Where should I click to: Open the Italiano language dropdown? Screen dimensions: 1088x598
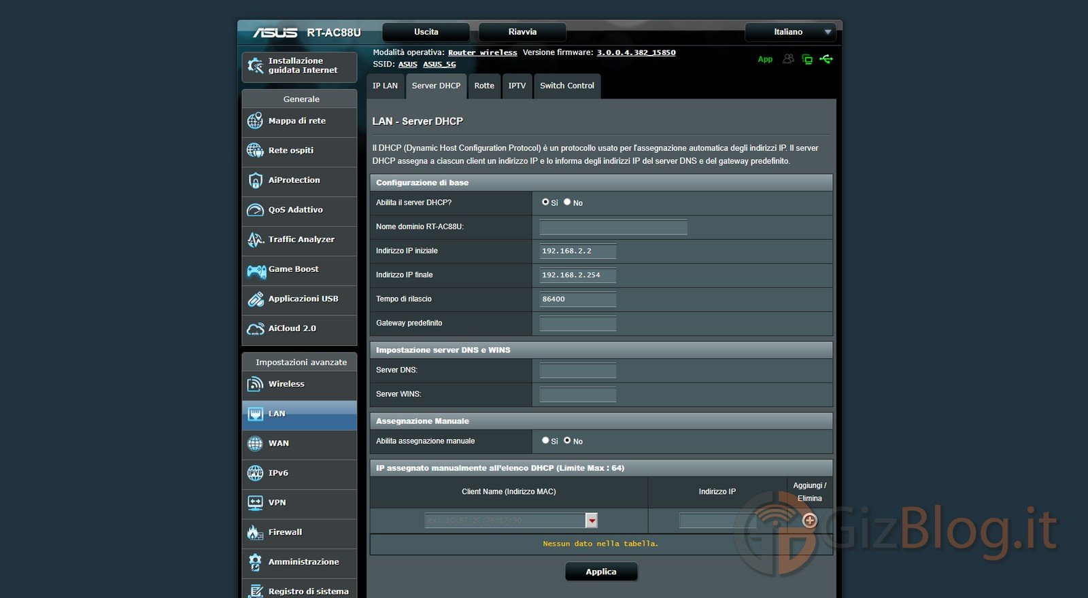tap(789, 32)
